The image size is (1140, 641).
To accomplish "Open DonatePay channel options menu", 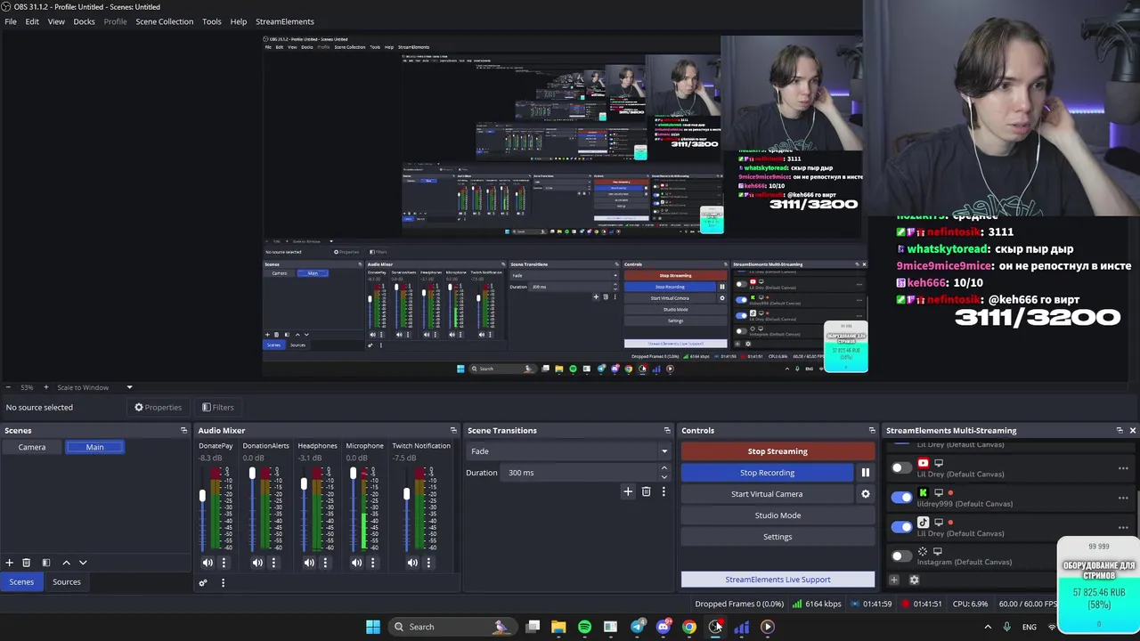I will [224, 563].
